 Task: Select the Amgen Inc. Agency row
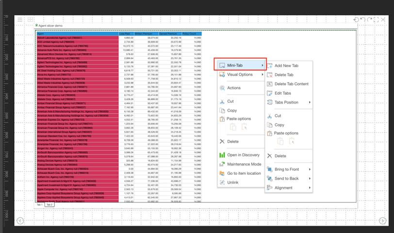pyautogui.click(x=78, y=149)
